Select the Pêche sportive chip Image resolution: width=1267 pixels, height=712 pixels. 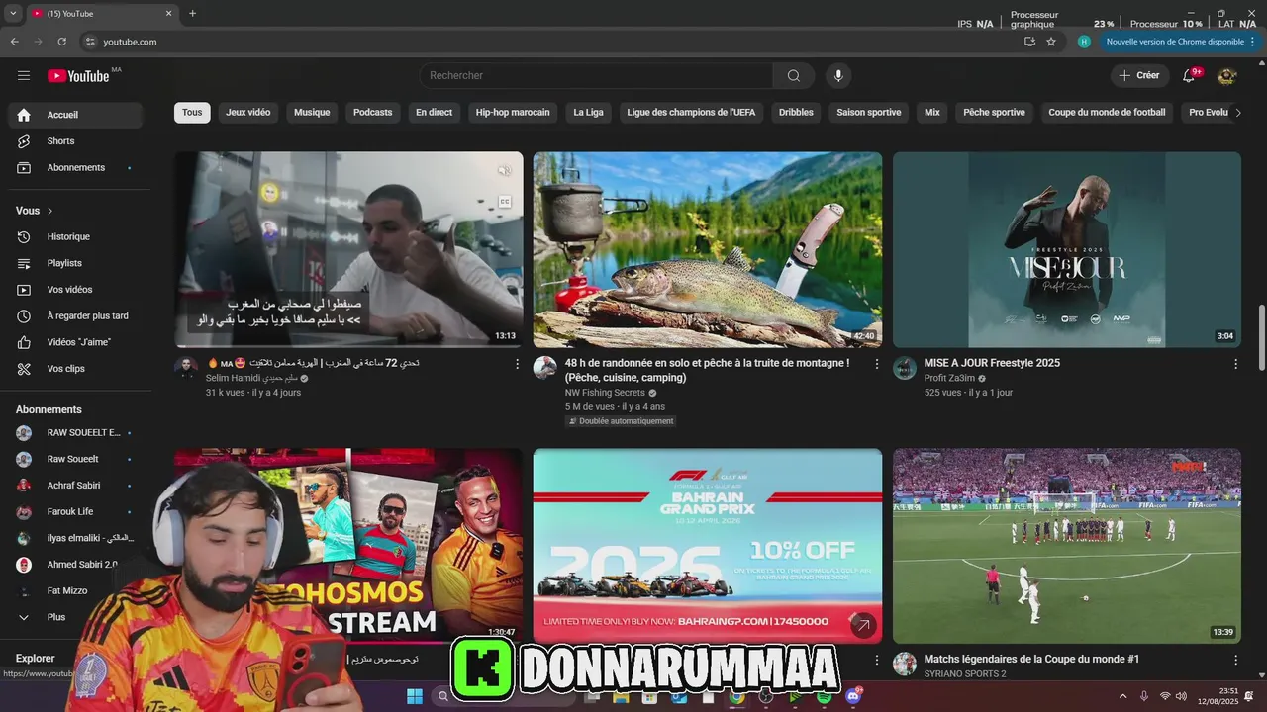click(x=994, y=113)
